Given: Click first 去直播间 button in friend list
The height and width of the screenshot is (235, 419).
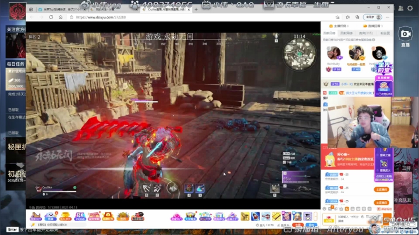Looking at the screenshot, I should click(x=381, y=189).
